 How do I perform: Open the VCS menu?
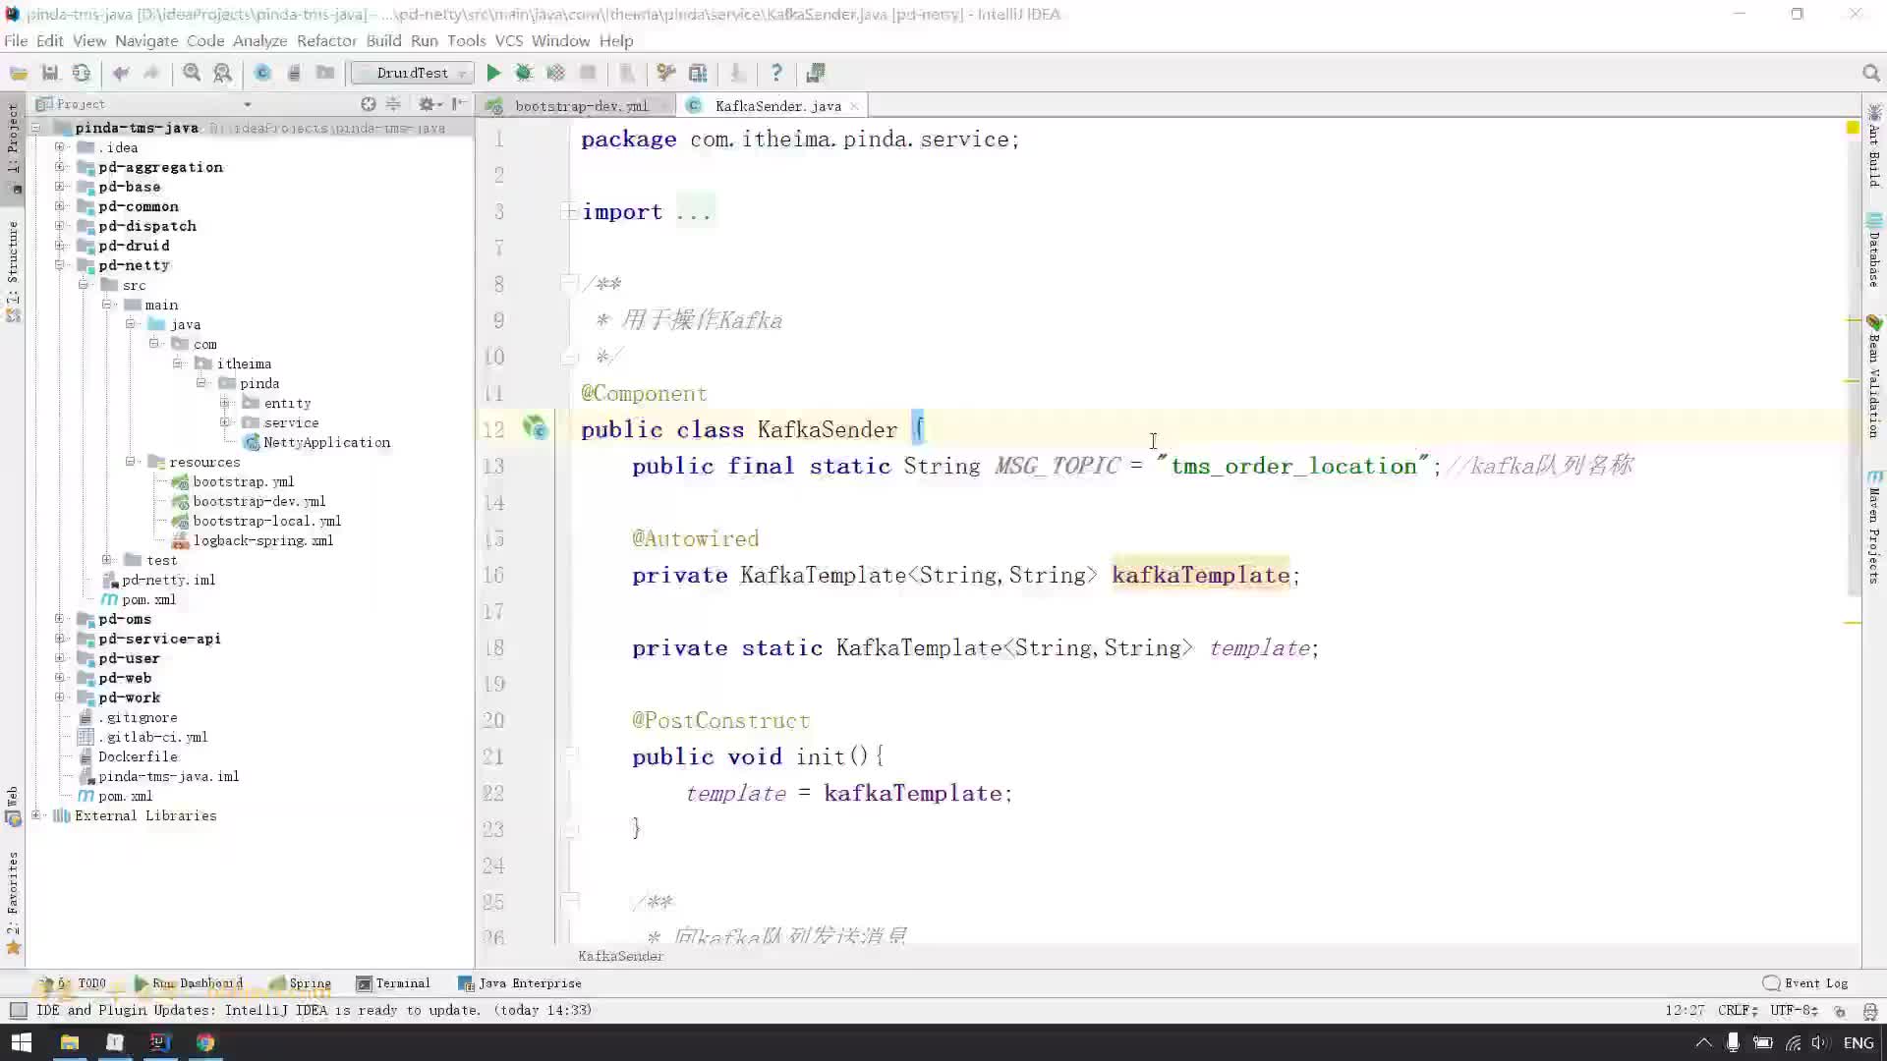(508, 40)
